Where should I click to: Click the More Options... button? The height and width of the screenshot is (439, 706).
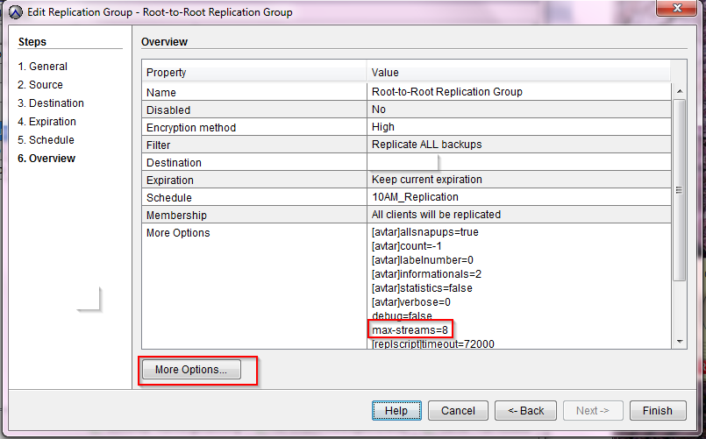tap(191, 369)
